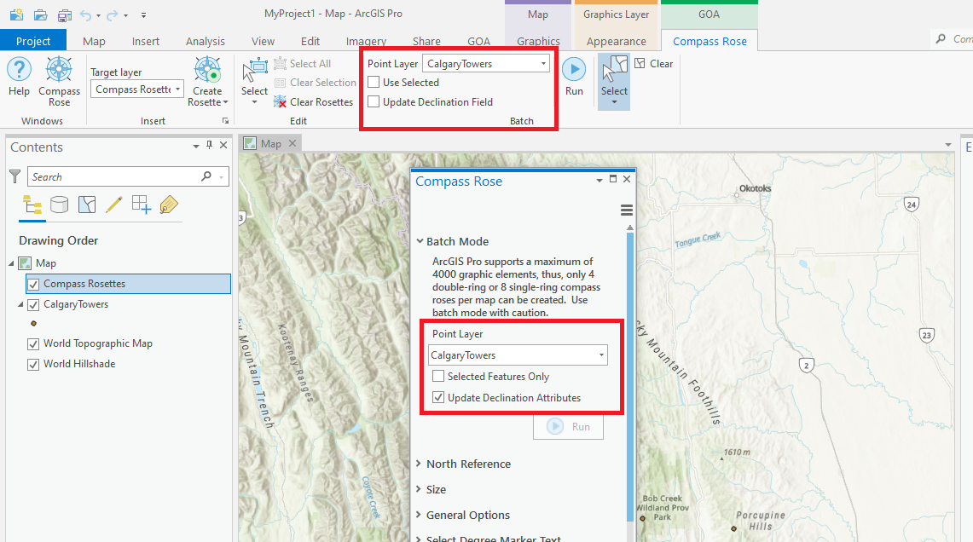Collapse the Batch Mode section
This screenshot has height=542, width=973.
[x=420, y=241]
